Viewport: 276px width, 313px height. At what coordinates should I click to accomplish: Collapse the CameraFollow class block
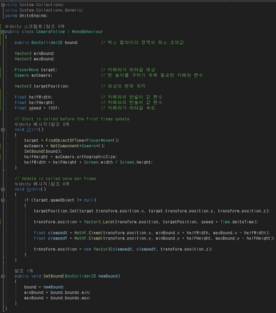(x=3, y=32)
